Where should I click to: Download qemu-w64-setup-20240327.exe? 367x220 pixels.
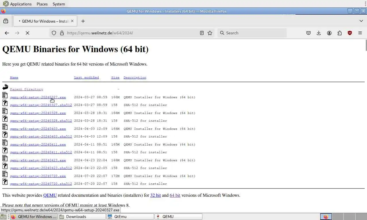click(x=38, y=97)
